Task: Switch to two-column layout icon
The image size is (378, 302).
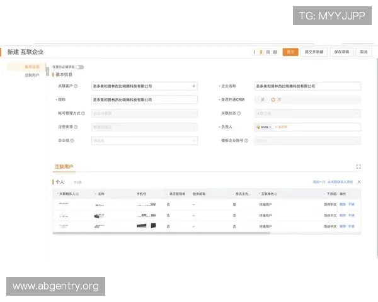Action: tap(261, 52)
